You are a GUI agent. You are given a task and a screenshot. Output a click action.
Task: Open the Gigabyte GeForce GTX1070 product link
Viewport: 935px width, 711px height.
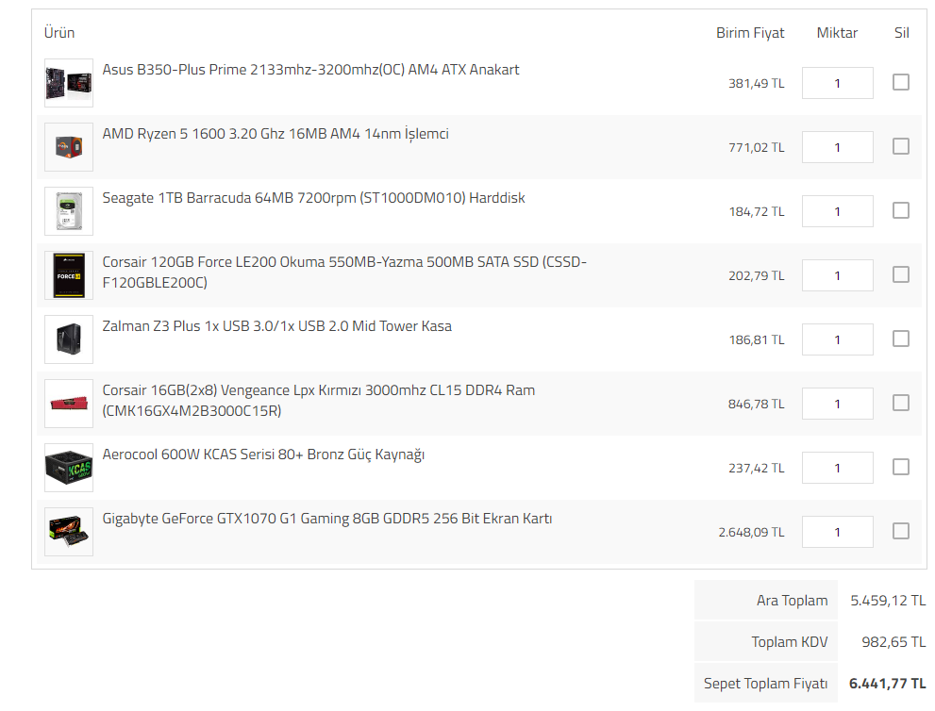[326, 519]
